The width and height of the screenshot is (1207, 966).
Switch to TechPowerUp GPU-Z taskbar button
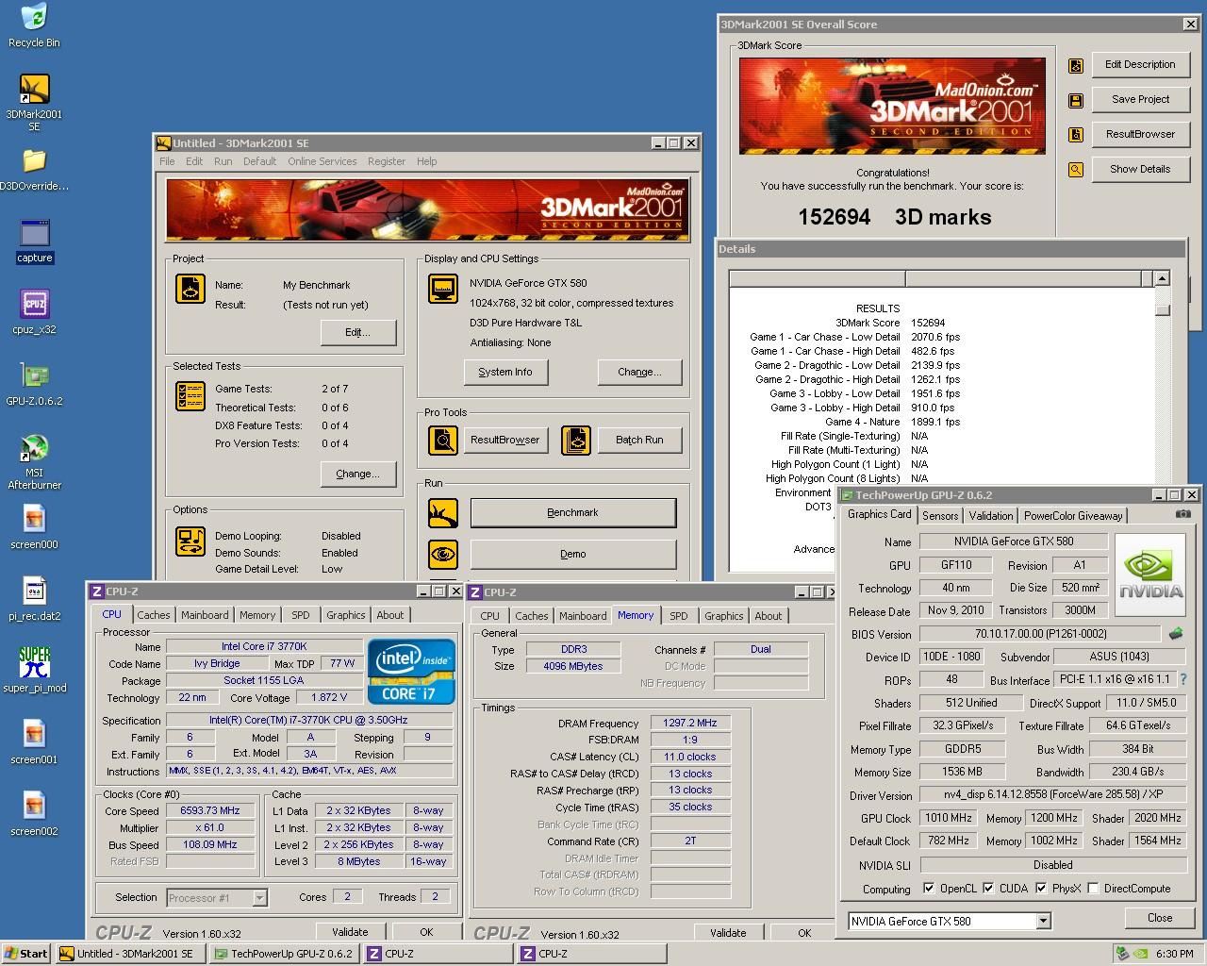point(283,954)
